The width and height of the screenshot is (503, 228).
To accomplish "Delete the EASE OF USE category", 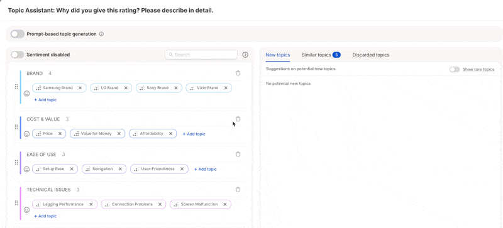I will click(x=238, y=155).
